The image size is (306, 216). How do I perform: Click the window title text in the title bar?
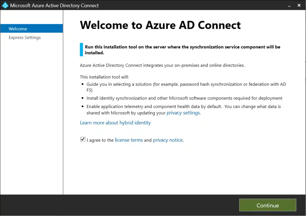click(54, 5)
